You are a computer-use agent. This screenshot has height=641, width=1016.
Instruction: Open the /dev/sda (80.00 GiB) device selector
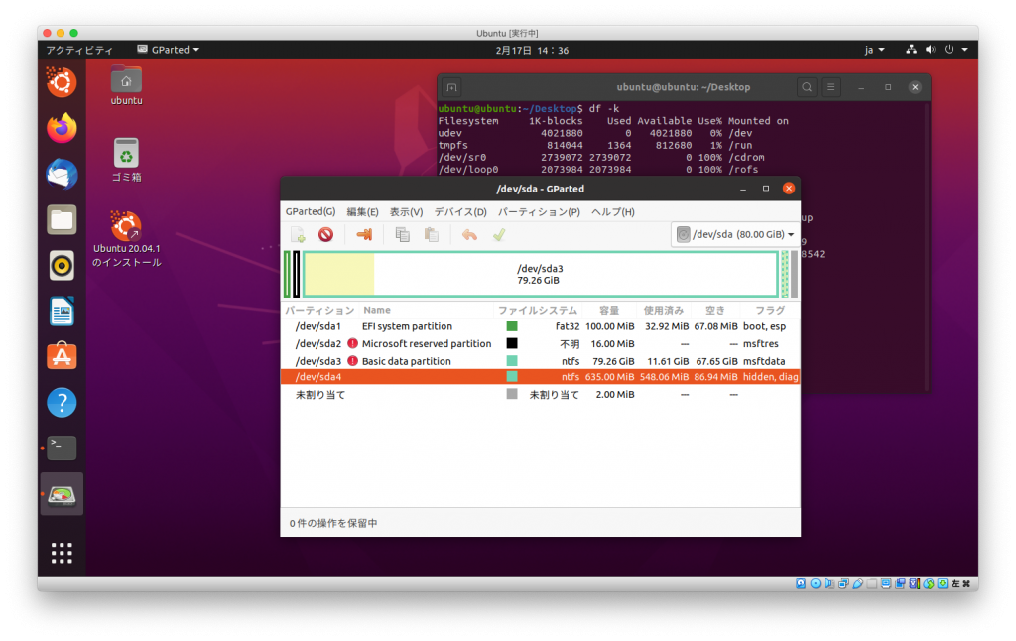tap(734, 234)
